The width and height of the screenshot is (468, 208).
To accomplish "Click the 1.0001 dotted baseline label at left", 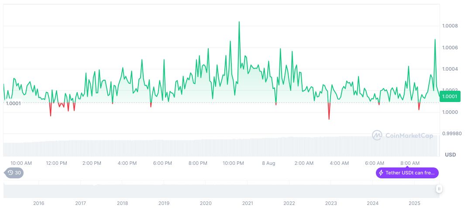I will click(x=13, y=103).
